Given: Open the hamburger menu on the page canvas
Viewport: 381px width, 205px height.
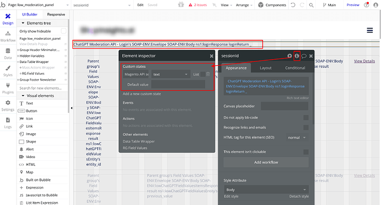Looking at the screenshot, I should click(x=369, y=30).
